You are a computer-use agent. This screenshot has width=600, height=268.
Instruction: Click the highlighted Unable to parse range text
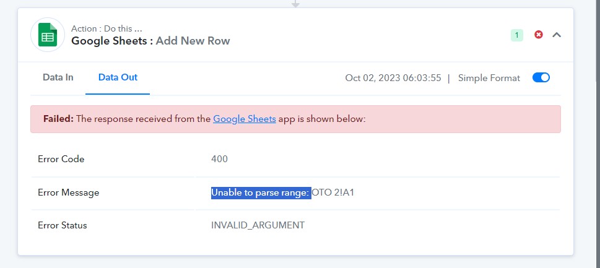click(x=261, y=192)
